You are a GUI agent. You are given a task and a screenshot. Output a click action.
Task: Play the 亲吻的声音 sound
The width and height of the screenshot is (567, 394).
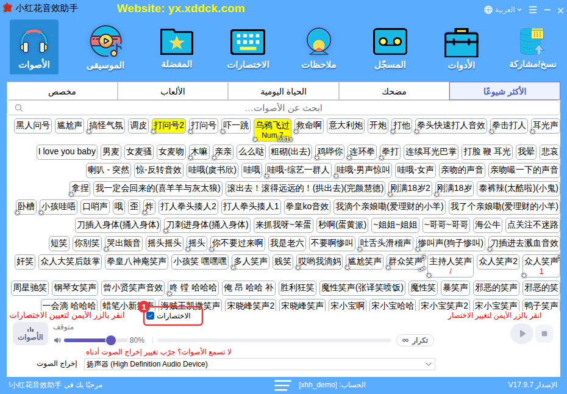(462, 170)
